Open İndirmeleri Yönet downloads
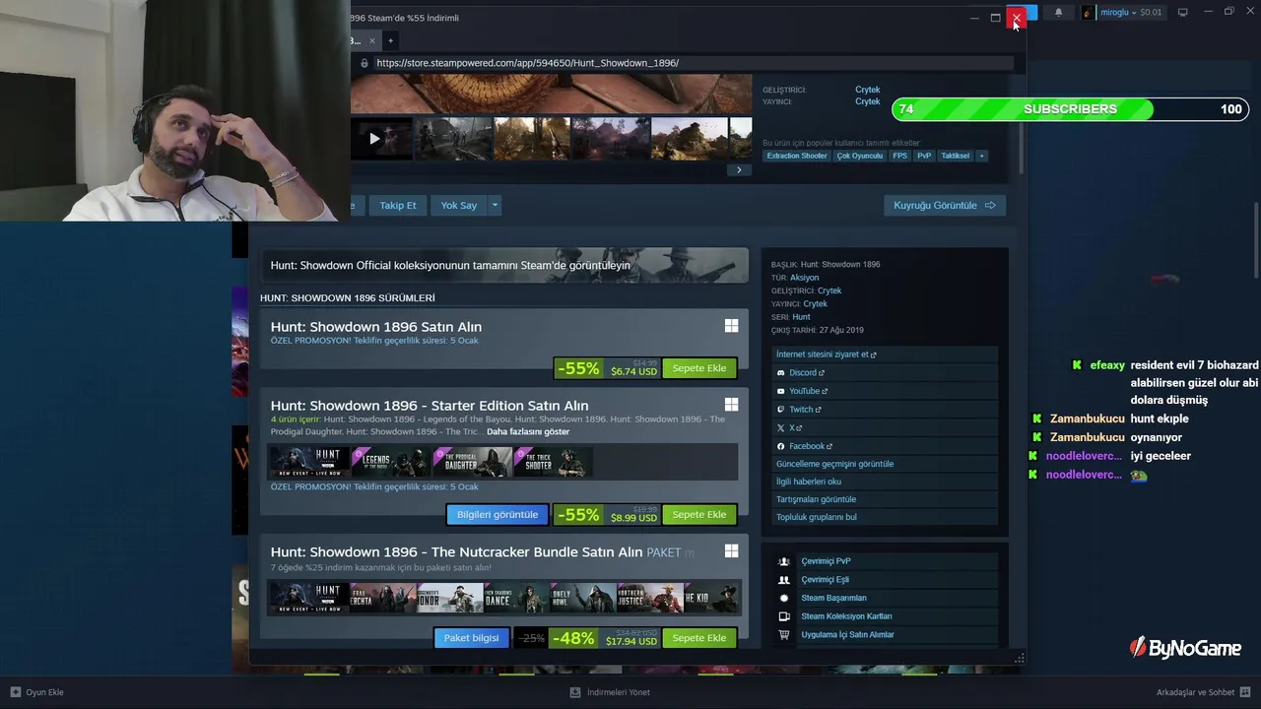 (610, 692)
